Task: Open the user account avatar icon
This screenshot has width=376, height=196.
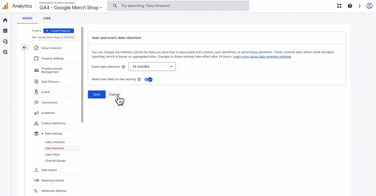Action: tap(369, 6)
